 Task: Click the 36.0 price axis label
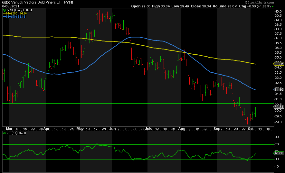(278, 48)
